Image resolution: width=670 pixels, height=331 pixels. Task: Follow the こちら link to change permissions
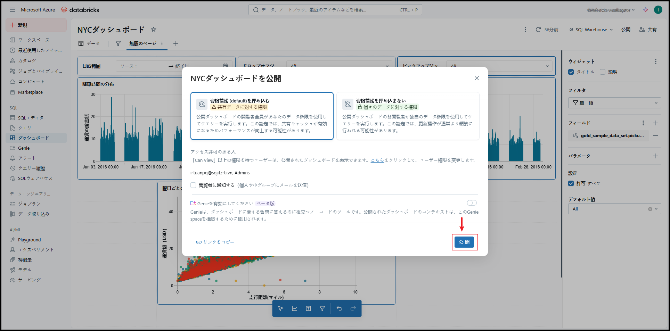(377, 160)
